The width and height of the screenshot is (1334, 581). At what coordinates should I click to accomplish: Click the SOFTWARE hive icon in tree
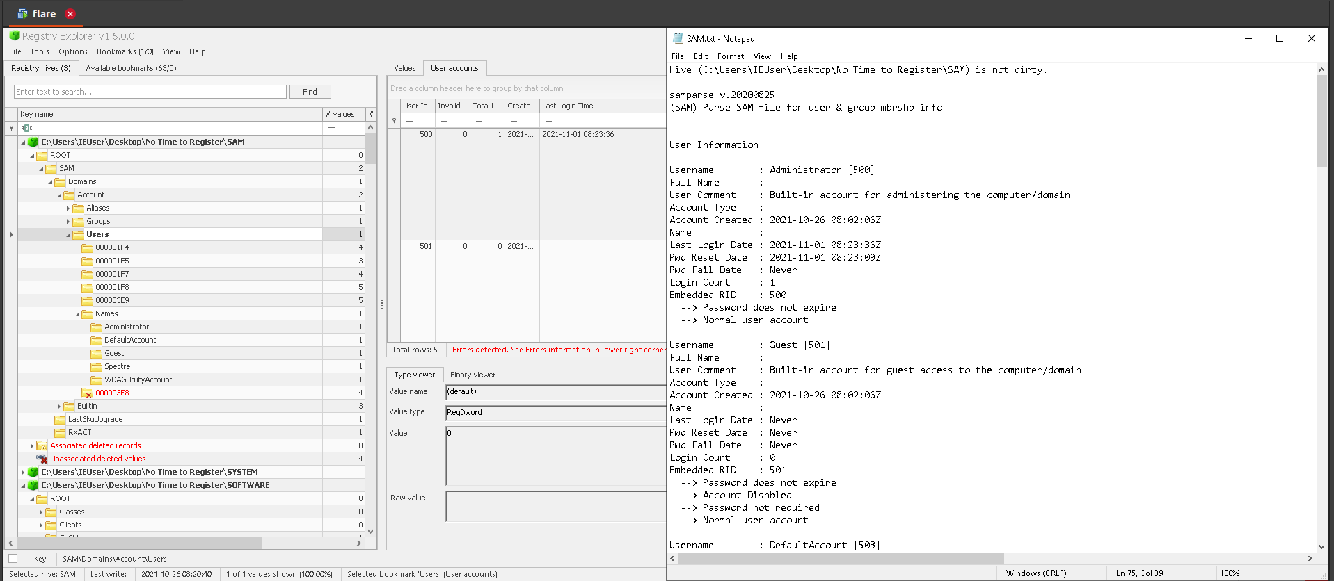pyautogui.click(x=33, y=485)
